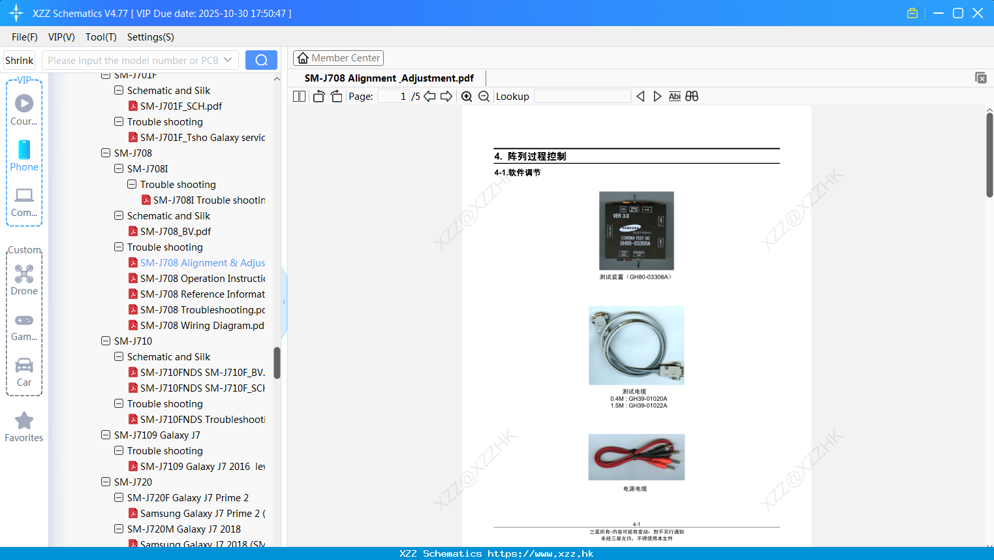Viewport: 994px width, 560px height.
Task: Collapse the SM-J710 node
Action: pos(106,341)
